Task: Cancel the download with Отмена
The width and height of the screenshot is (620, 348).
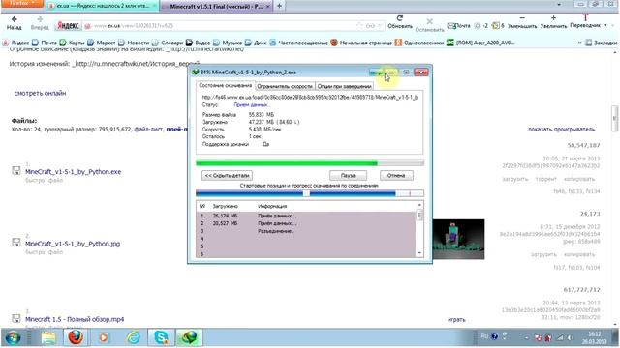Action: coord(396,176)
